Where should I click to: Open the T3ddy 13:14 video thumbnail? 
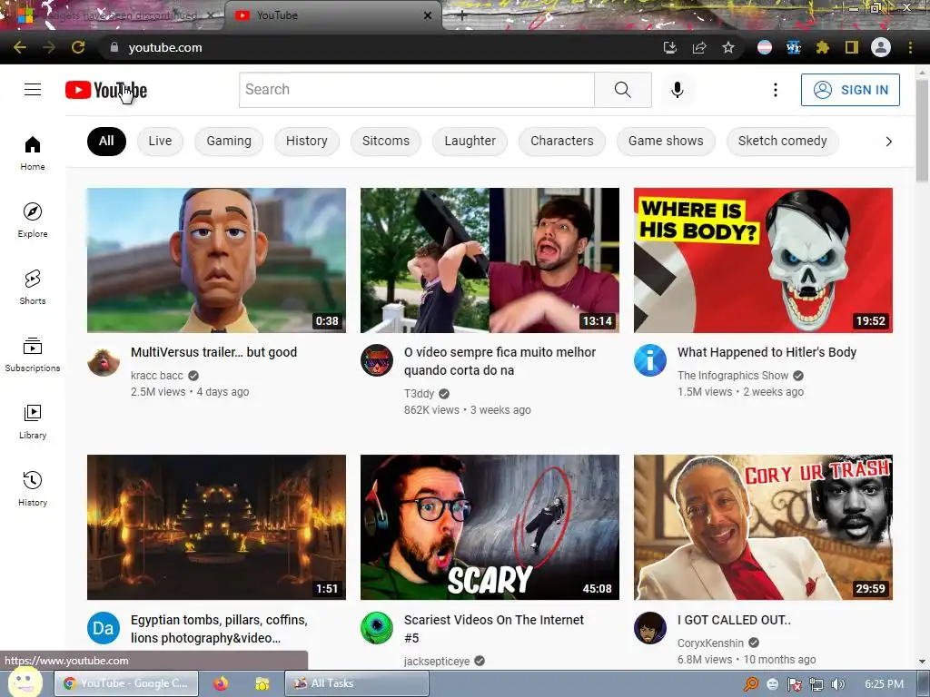pyautogui.click(x=490, y=260)
